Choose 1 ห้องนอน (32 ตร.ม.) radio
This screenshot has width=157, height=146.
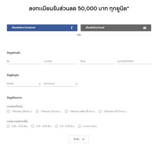click(x=37, y=111)
